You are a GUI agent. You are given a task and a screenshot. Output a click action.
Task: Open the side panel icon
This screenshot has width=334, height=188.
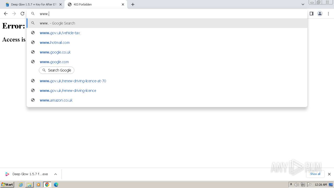pos(311,14)
